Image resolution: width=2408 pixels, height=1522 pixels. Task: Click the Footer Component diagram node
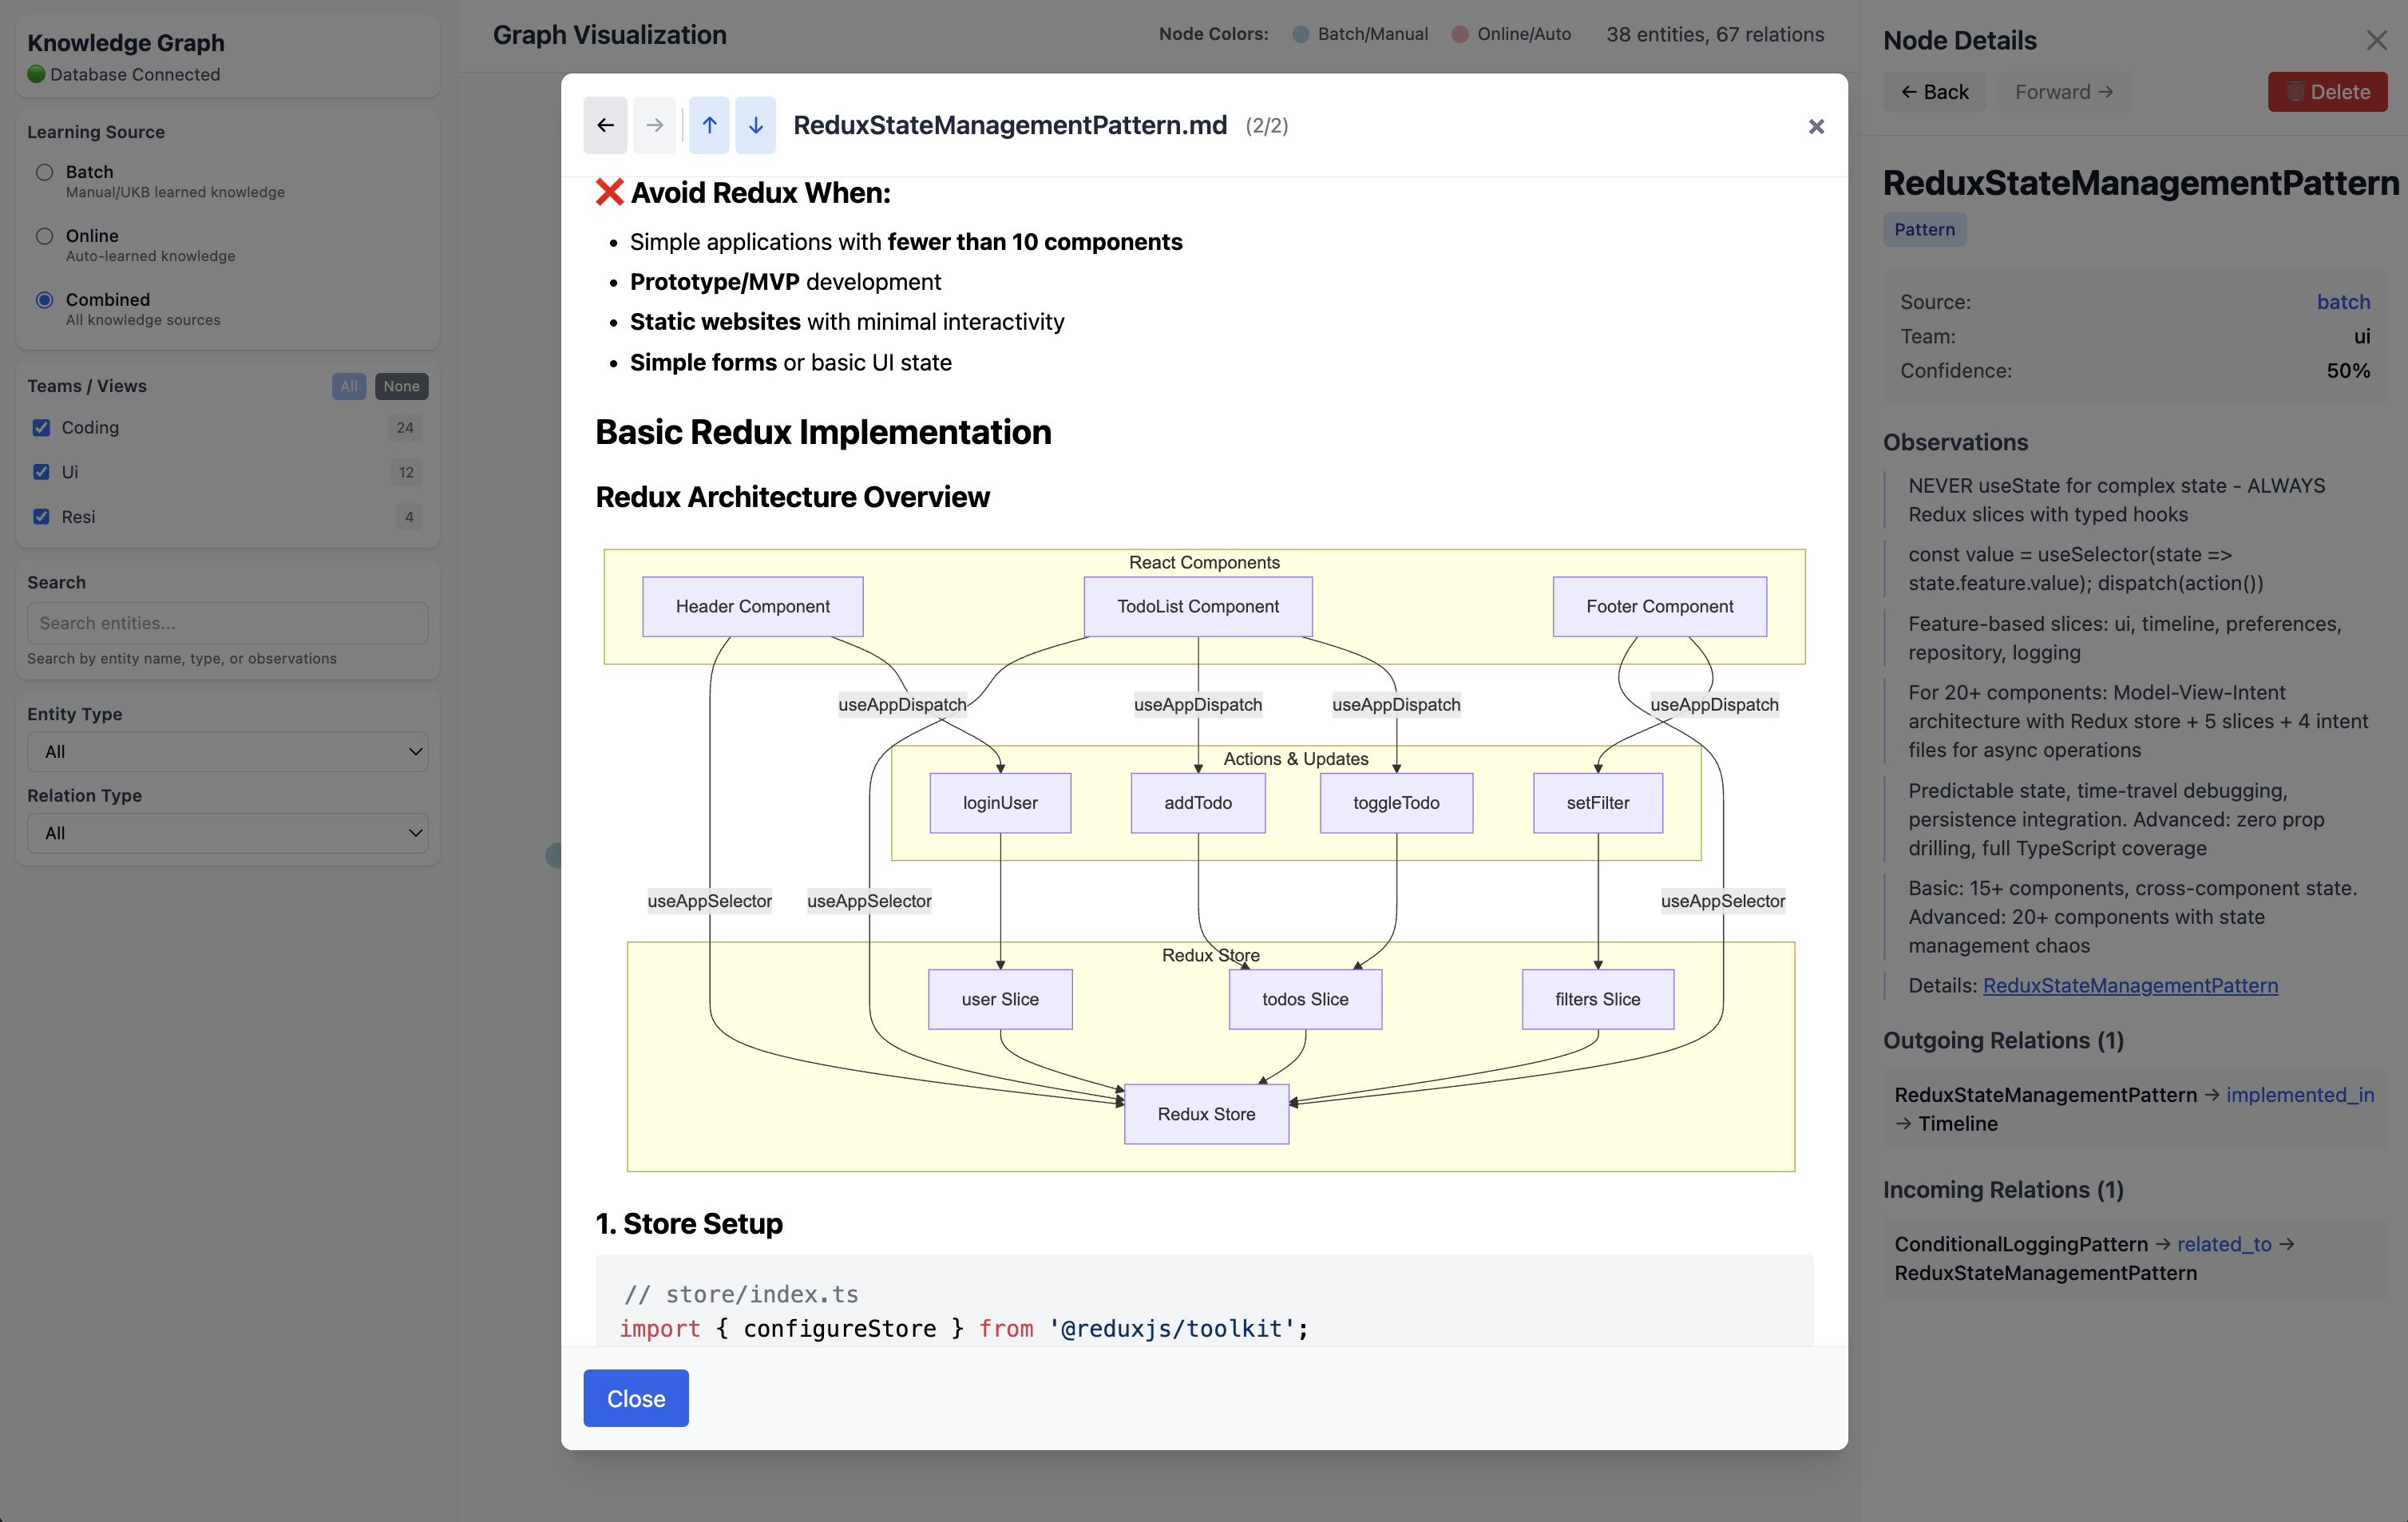point(1659,606)
